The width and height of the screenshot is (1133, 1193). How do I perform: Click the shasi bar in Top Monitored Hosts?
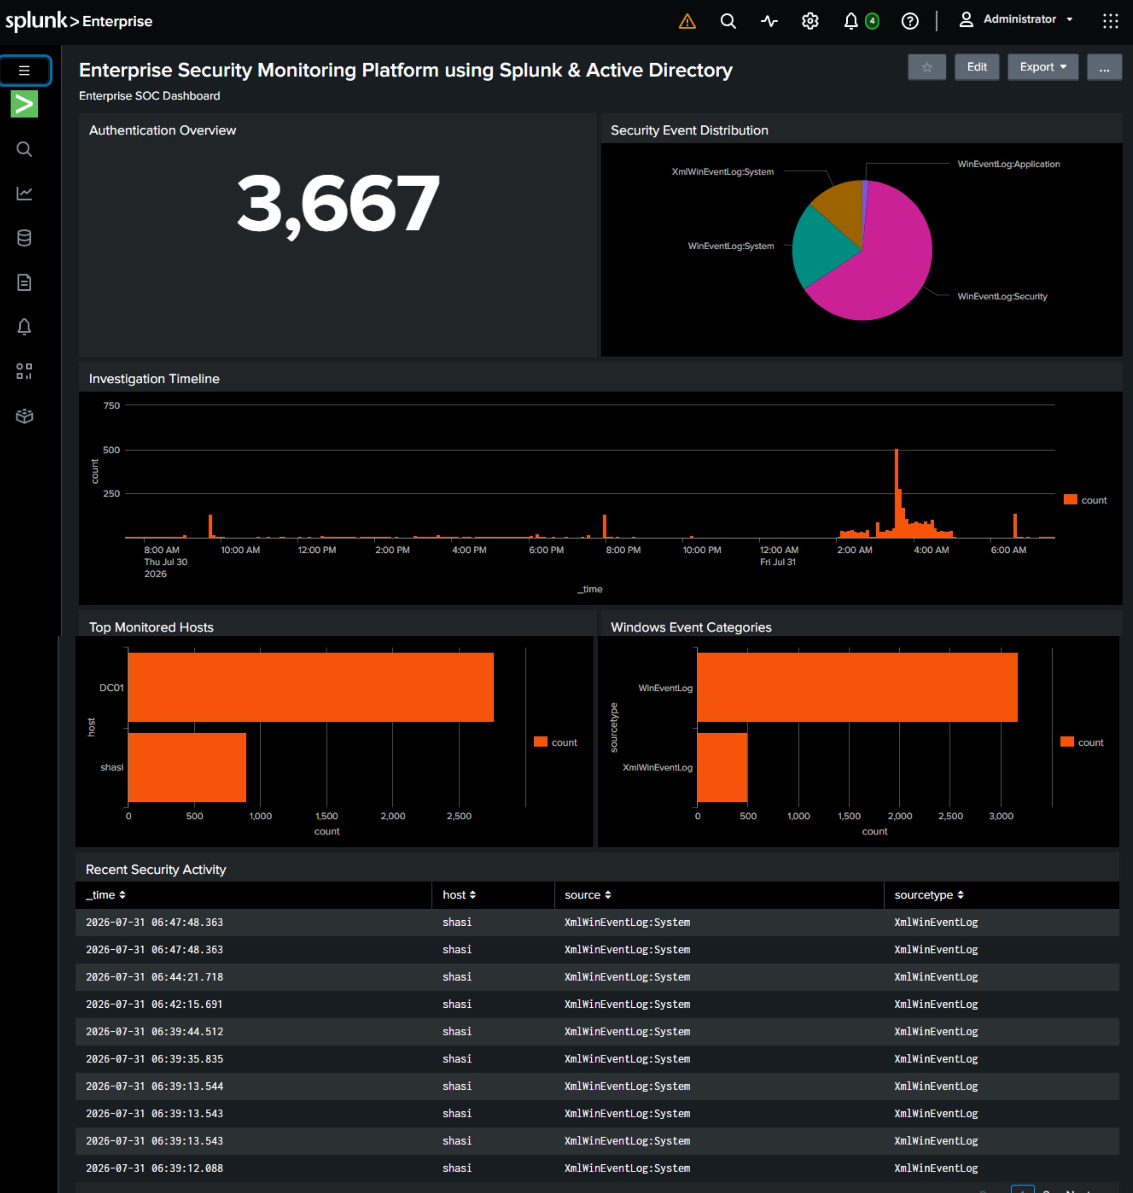187,767
